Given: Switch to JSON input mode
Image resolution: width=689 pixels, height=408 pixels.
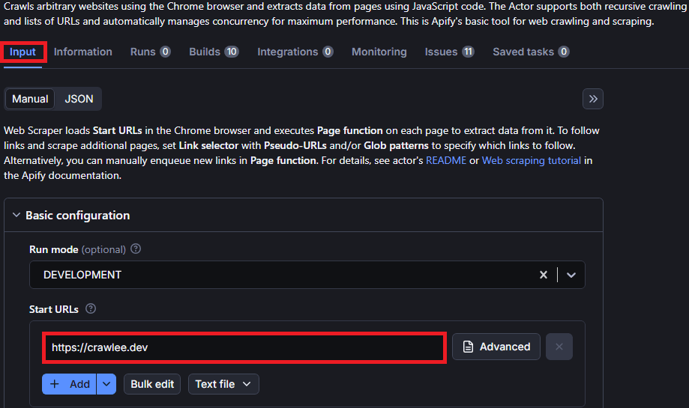Looking at the screenshot, I should click(x=79, y=99).
